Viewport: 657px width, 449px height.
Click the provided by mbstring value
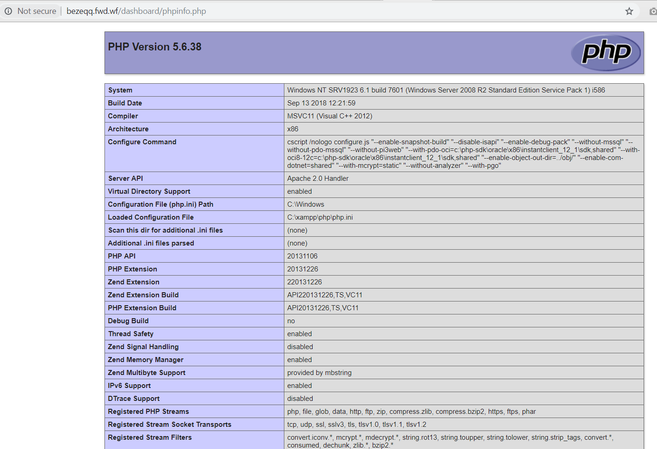(319, 373)
